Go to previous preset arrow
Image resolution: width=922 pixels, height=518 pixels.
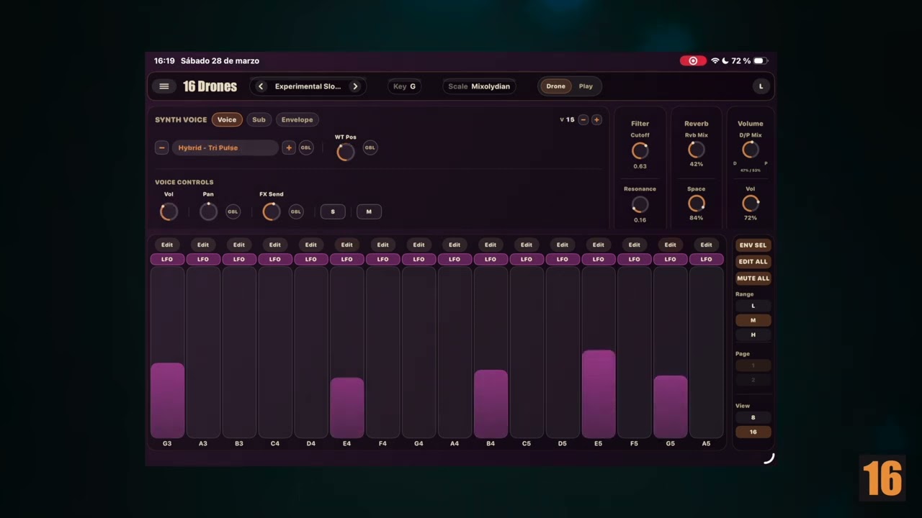click(261, 86)
